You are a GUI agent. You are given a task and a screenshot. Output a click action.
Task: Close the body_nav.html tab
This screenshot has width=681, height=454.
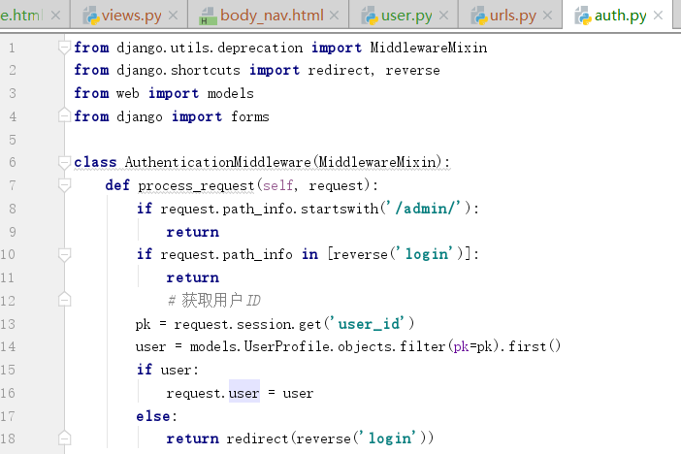[334, 16]
